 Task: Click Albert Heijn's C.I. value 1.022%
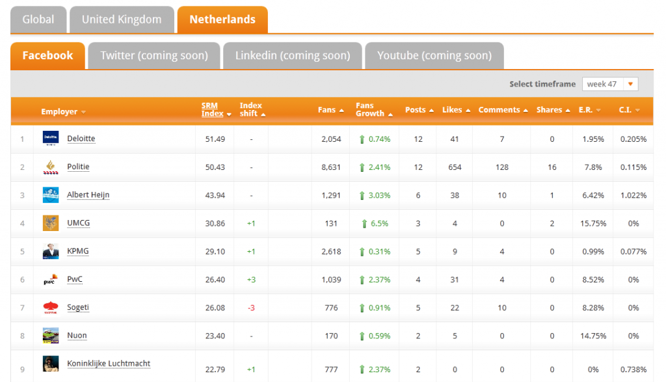click(633, 195)
